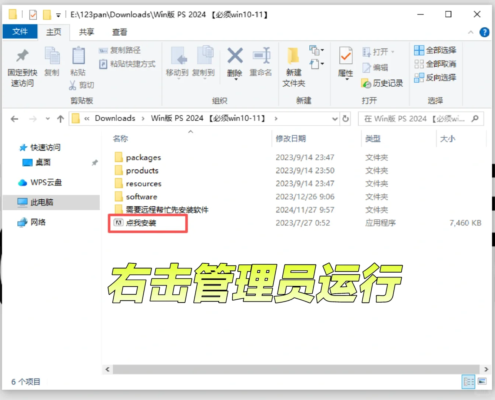This screenshot has height=400, width=495.
Task: Click 反向选择 to invert selection
Action: click(435, 77)
